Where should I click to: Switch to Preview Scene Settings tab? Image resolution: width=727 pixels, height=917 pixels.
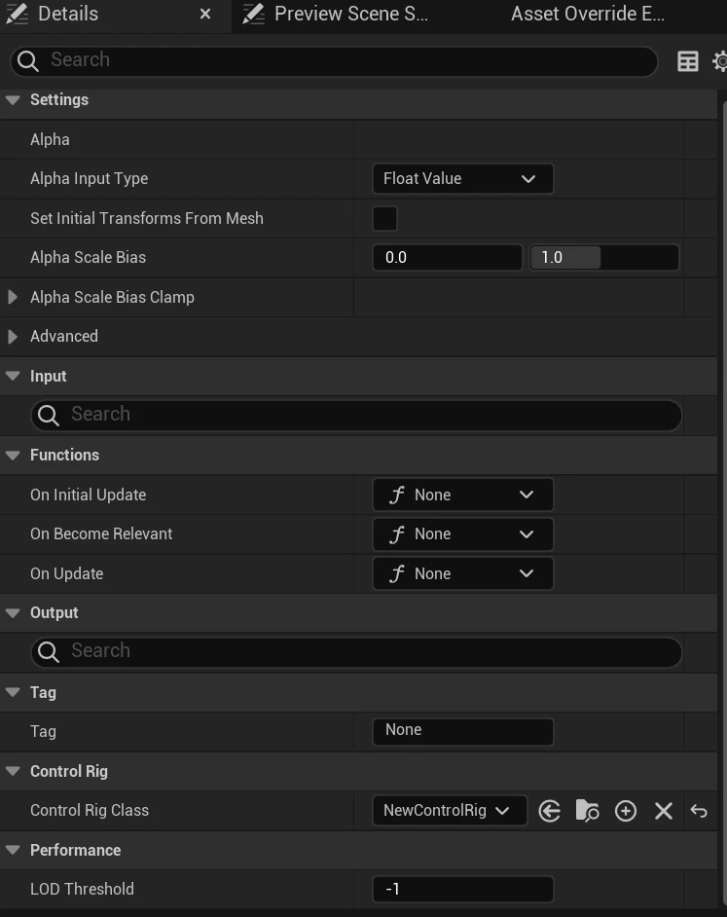[x=351, y=14]
